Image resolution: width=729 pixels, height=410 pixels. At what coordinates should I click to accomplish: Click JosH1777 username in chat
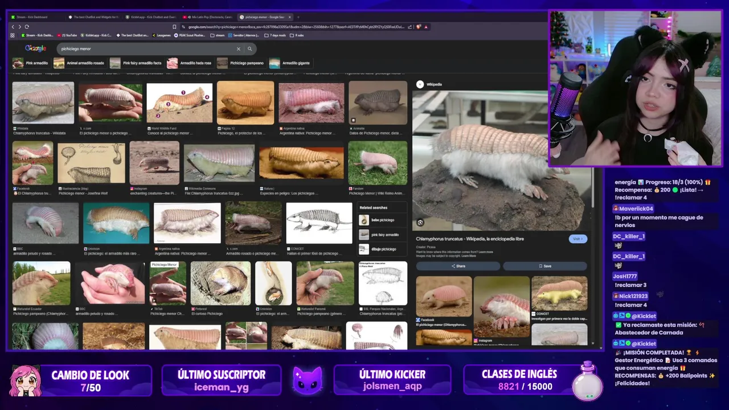(625, 276)
